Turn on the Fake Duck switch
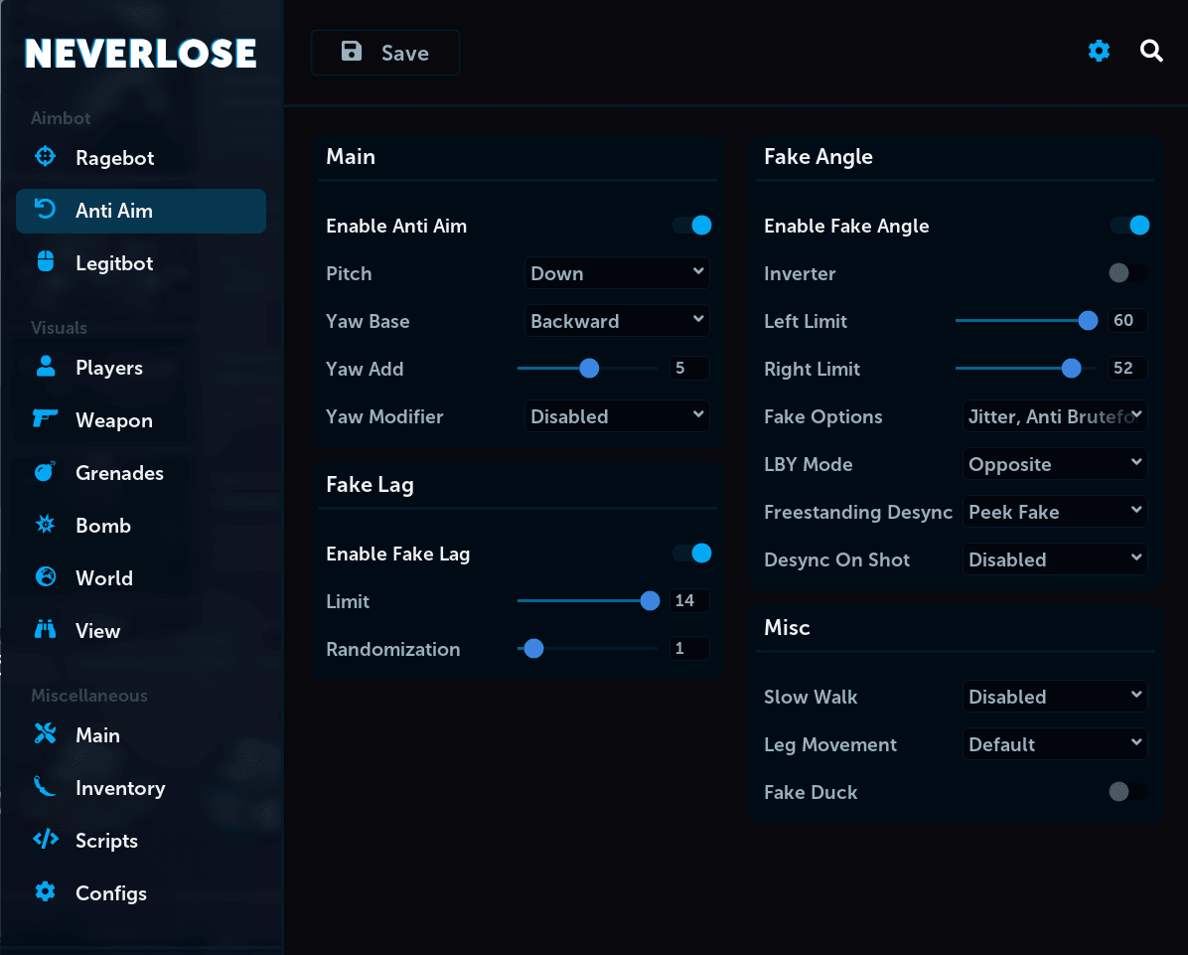The height and width of the screenshot is (955, 1188). (x=1127, y=792)
